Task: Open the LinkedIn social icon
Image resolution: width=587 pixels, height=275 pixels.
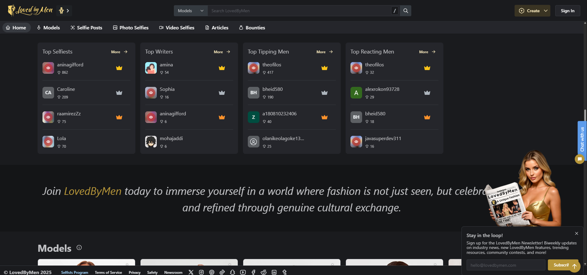Action: click(274, 272)
